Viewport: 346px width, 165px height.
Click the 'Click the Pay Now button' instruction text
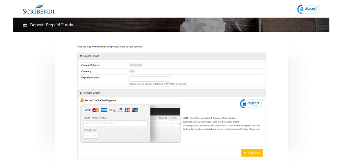(x=110, y=47)
